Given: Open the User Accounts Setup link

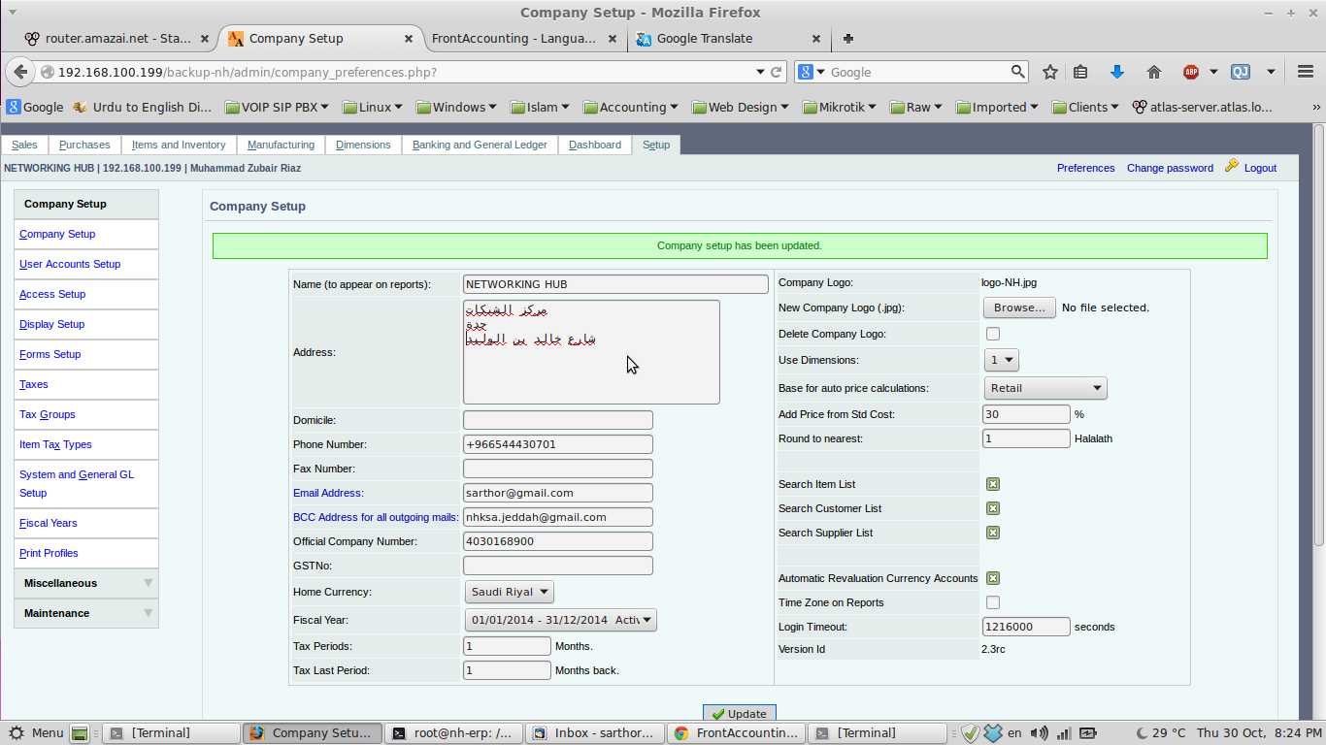Looking at the screenshot, I should click(x=70, y=264).
